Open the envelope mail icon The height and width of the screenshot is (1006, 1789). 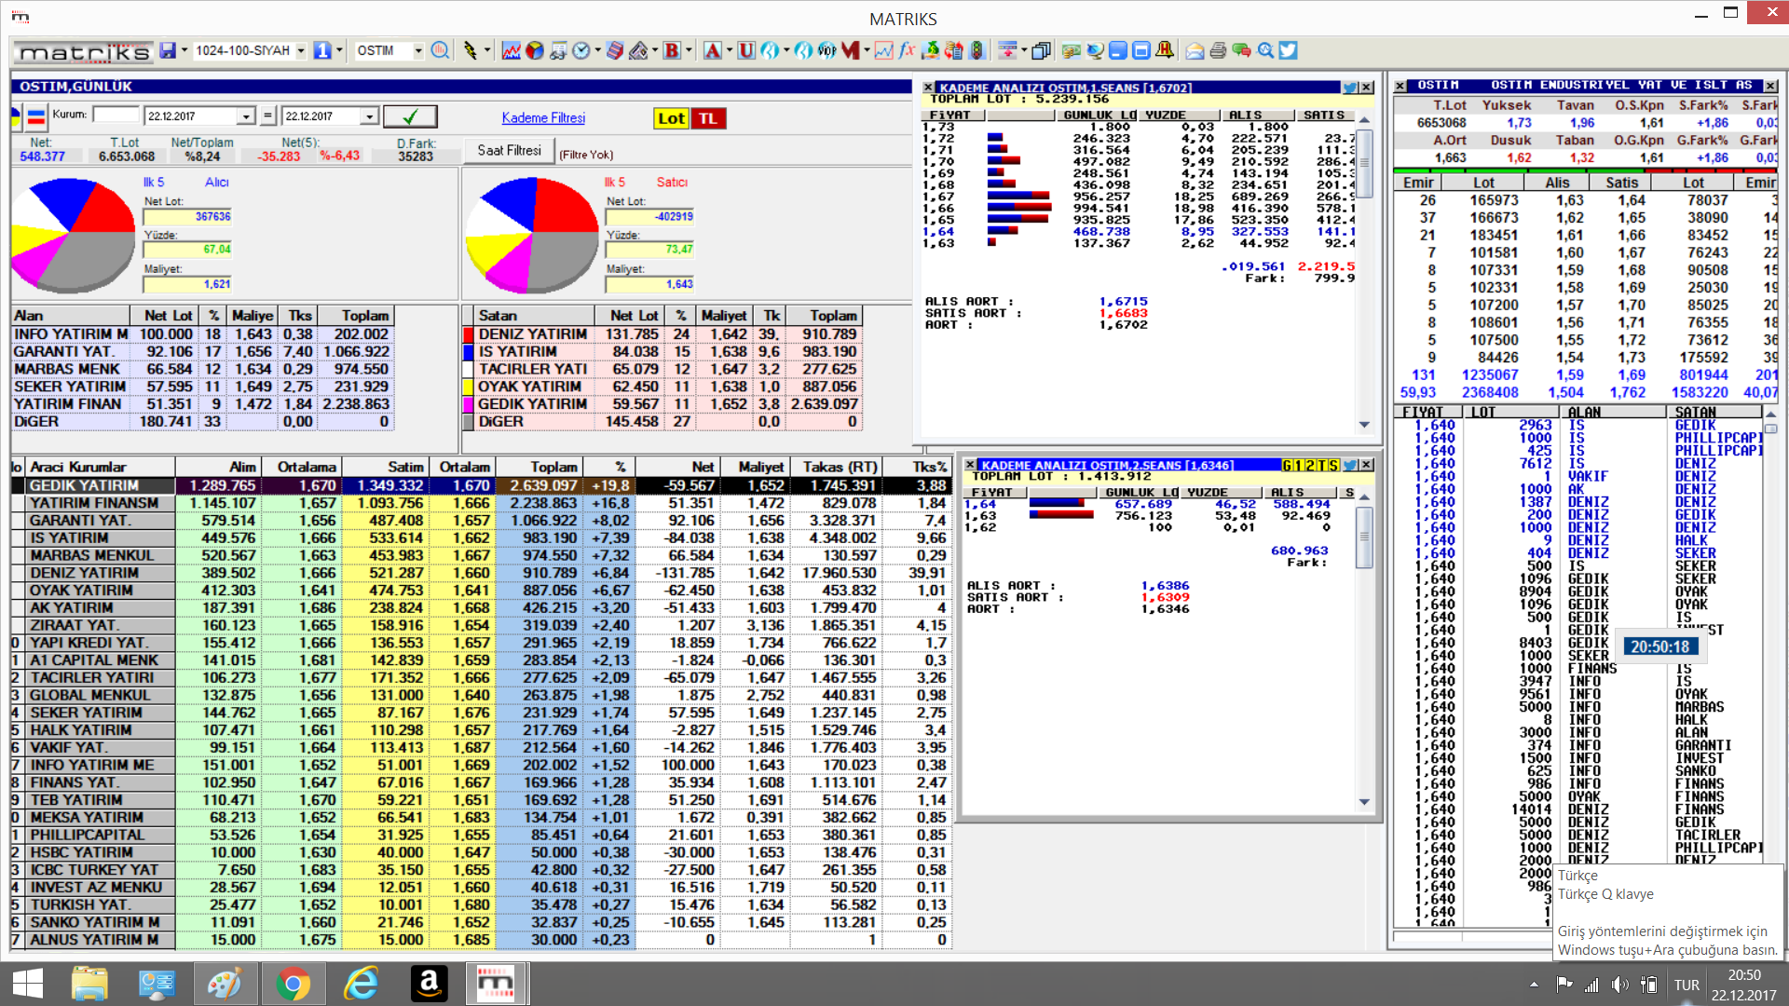(1195, 50)
